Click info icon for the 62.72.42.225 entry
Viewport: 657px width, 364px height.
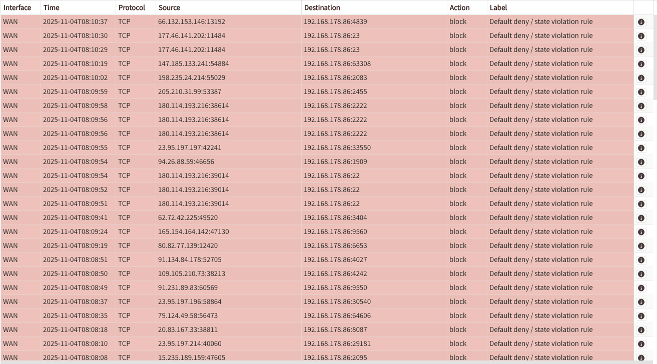click(641, 218)
